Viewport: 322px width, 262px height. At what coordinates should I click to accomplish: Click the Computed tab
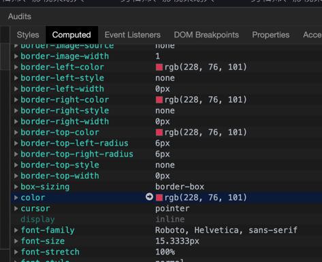click(x=71, y=35)
